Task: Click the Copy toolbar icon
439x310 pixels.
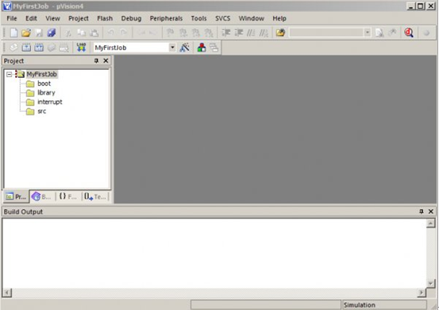Action: (81, 33)
